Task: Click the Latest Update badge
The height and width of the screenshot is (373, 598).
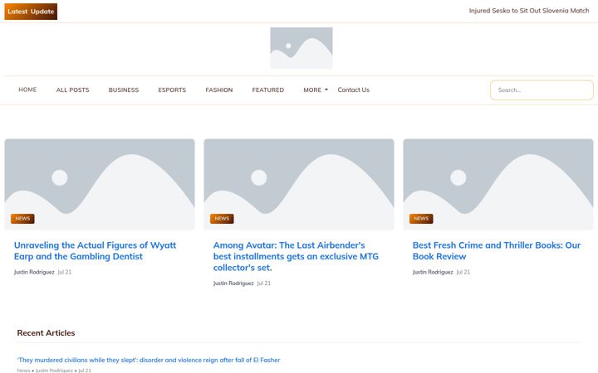Action: 31,12
